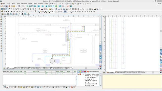
Task: Toggle the third layer visibility checkbox
Action: pyautogui.click(x=9, y=11)
